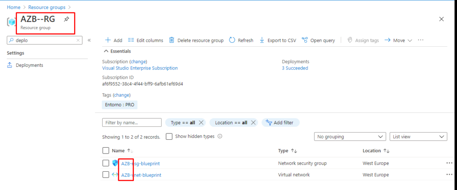Click the 'Network security group' type cell
The height and width of the screenshot is (190, 457).
pyautogui.click(x=303, y=163)
